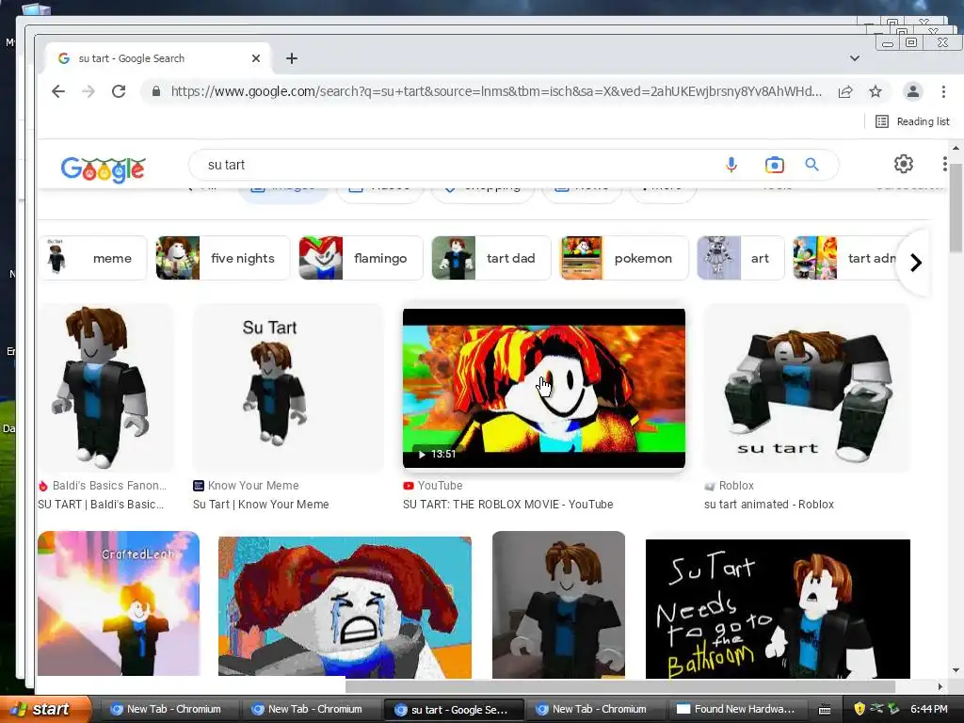Click the horizontal scrollbar at page bottom

[x=619, y=686]
